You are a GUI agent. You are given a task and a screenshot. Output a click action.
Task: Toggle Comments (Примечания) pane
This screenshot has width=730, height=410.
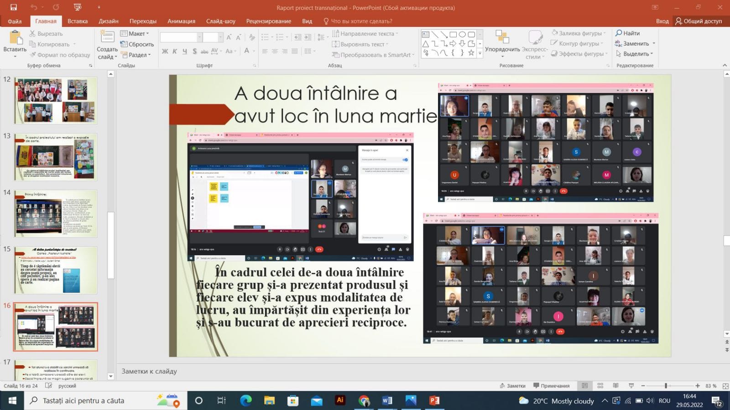[551, 386]
